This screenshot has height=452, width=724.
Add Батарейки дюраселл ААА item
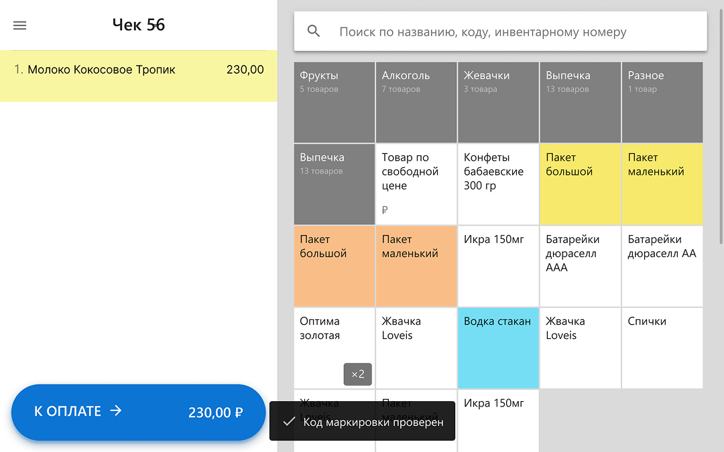[x=581, y=266]
